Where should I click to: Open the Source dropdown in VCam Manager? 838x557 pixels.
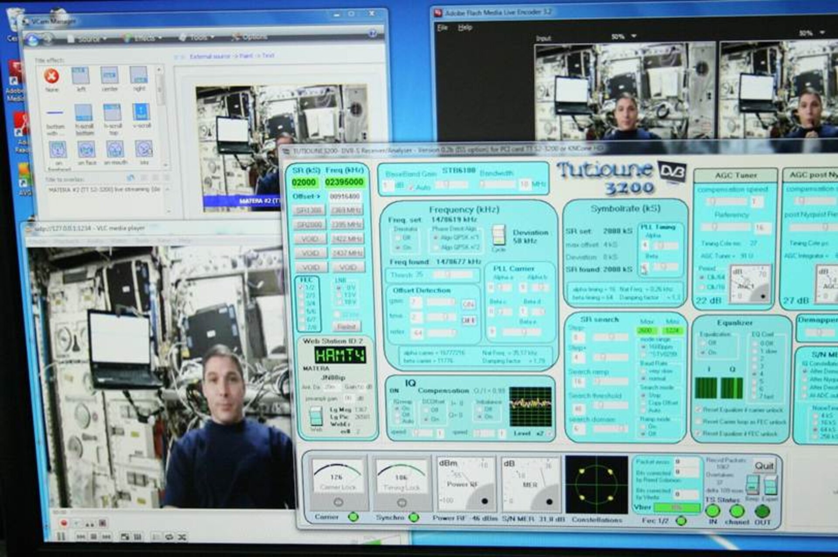87,39
